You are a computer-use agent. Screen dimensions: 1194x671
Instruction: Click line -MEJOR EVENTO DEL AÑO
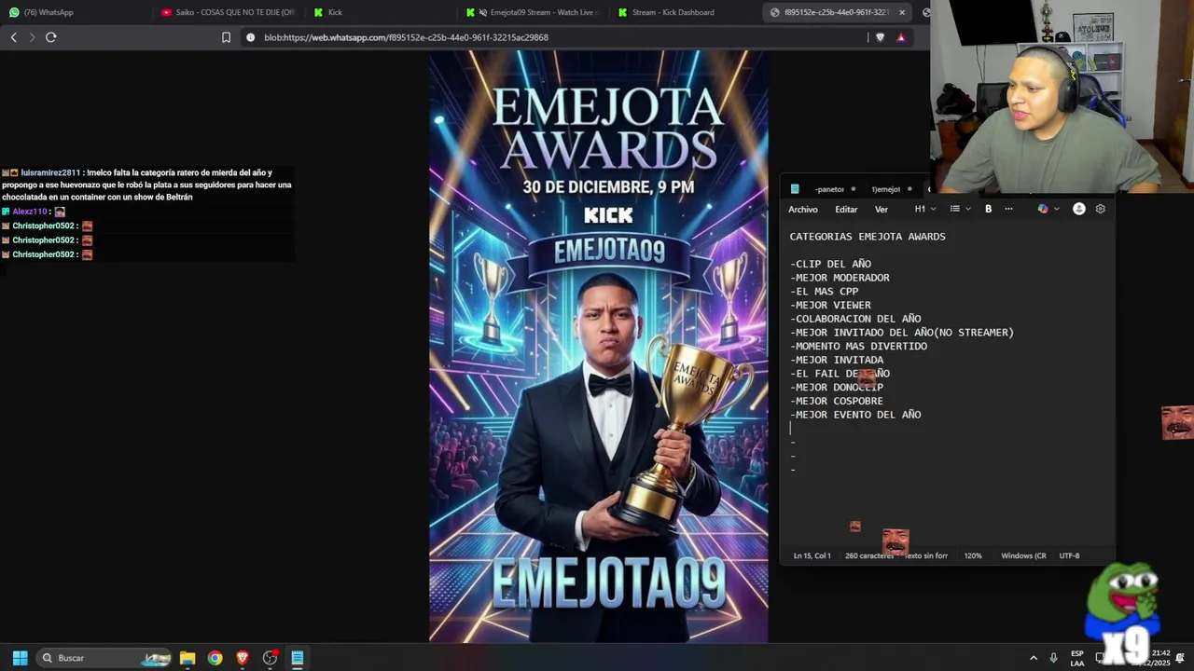(855, 415)
